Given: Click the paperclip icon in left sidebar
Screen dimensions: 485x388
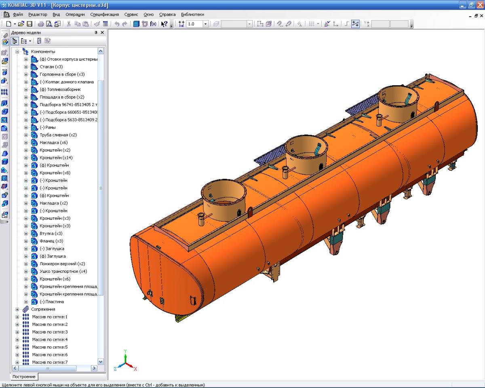Looking at the screenshot, I should tap(5, 36).
